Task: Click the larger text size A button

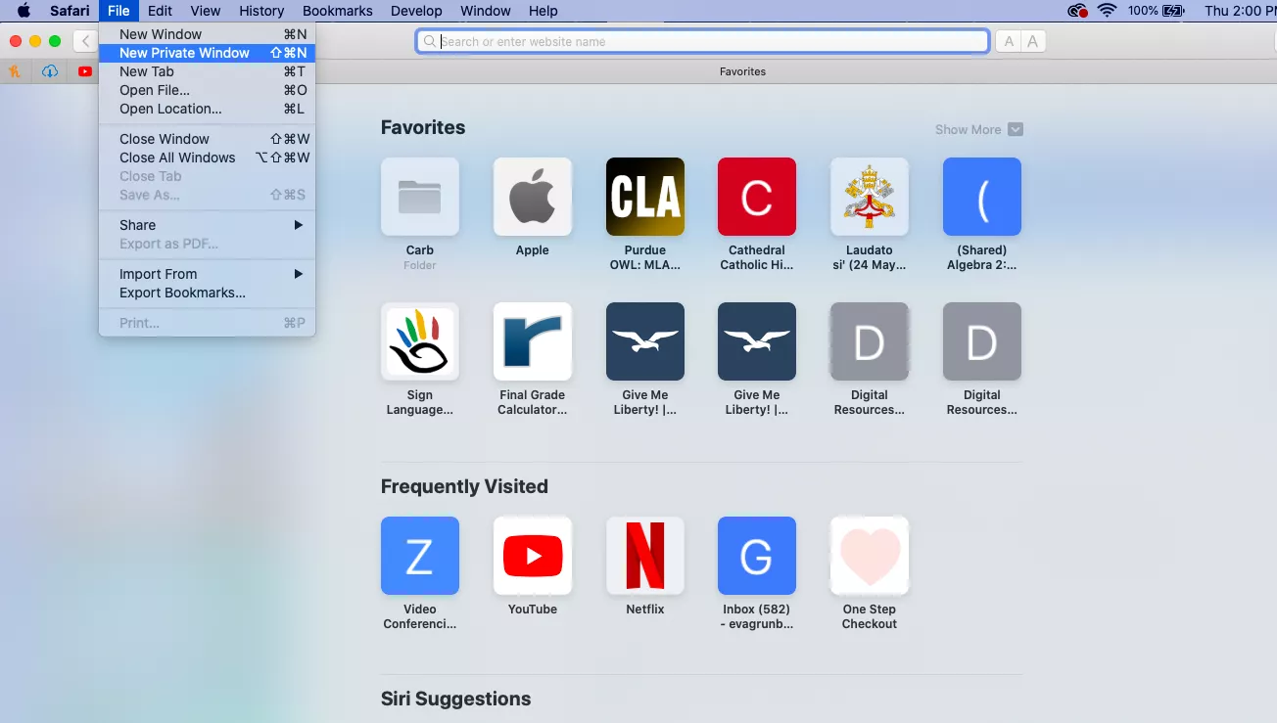Action: 1033,41
